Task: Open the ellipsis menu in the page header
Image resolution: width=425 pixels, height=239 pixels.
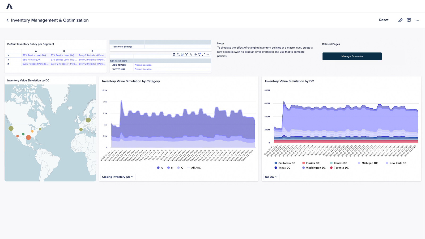Action: (x=417, y=20)
